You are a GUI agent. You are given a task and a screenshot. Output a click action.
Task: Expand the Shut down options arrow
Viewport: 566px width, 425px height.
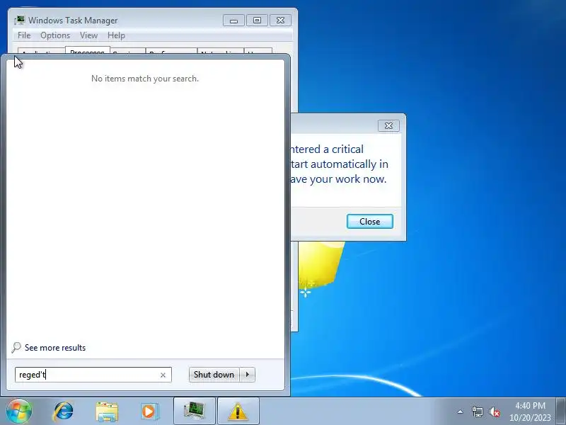(248, 375)
